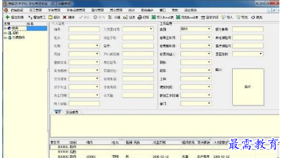Click the Import (导入) toolbar icon
282x158 pixels.
coord(223,17)
